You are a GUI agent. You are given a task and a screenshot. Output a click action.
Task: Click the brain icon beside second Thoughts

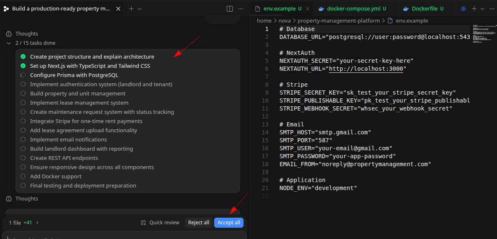[9, 198]
